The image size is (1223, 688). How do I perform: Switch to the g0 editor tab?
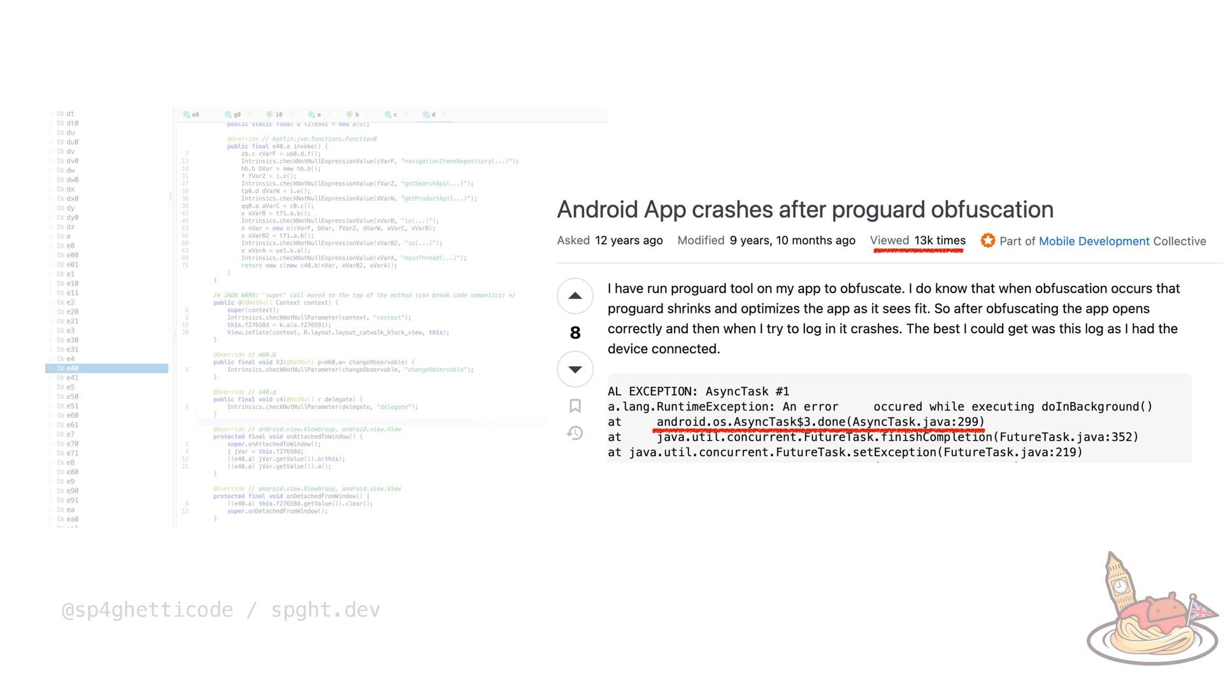pos(236,115)
